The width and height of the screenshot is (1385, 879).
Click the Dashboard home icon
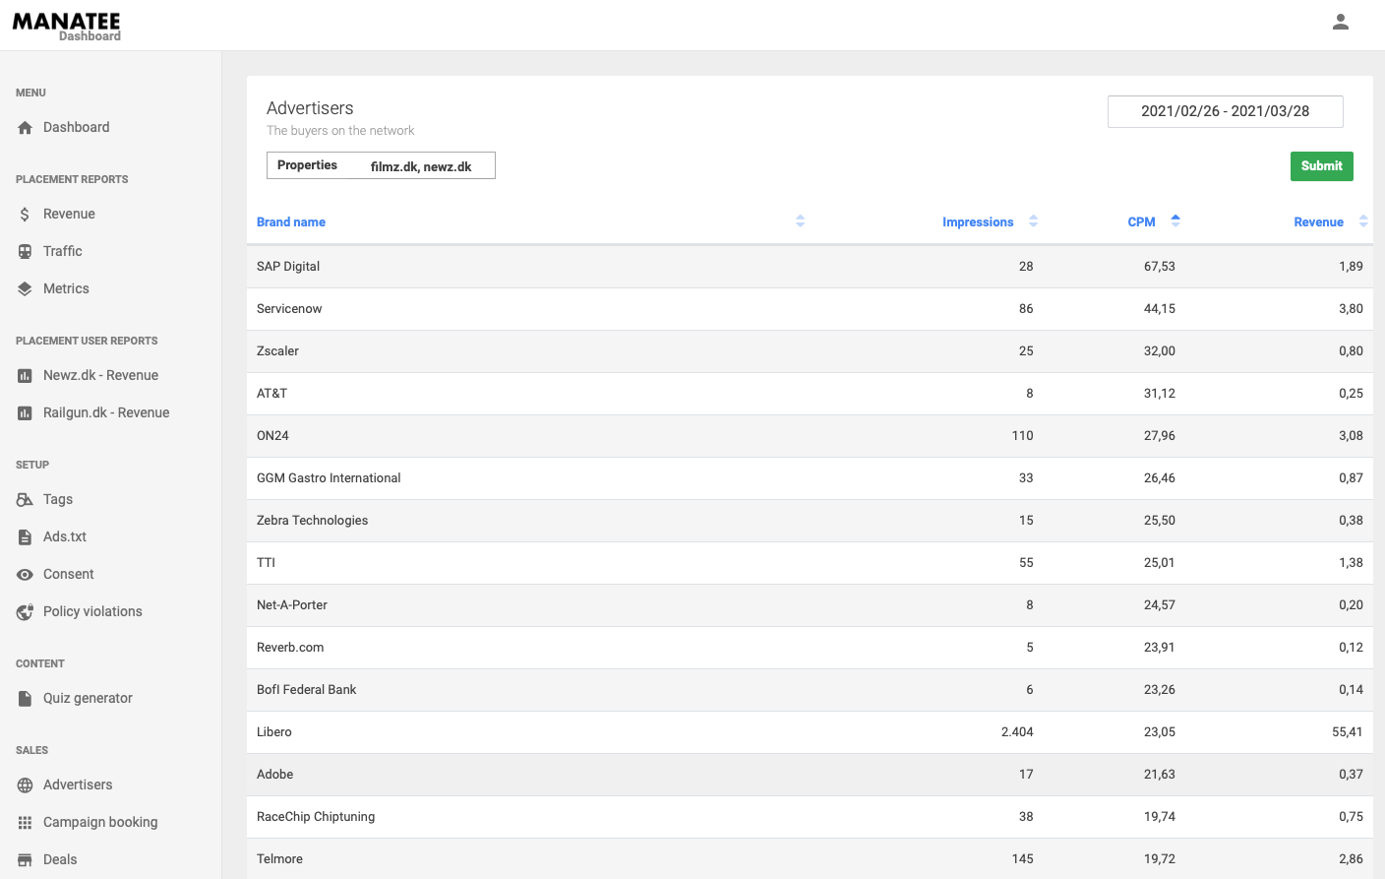pos(26,128)
